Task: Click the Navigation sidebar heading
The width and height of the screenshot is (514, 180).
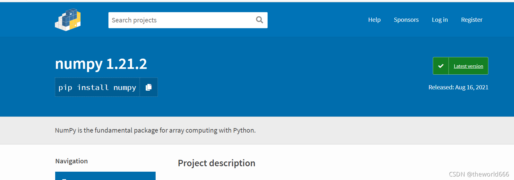Action: click(72, 161)
